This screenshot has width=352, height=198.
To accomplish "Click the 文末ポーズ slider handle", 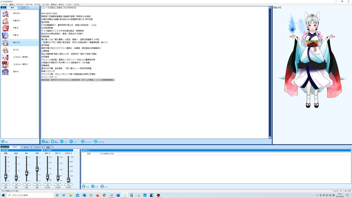I will coord(68,179).
